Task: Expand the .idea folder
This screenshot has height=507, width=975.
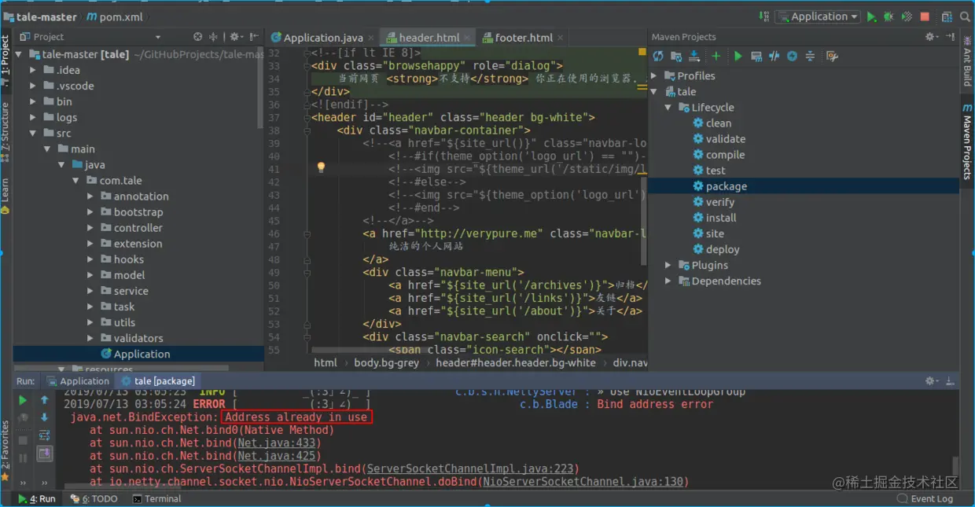Action: click(x=33, y=70)
